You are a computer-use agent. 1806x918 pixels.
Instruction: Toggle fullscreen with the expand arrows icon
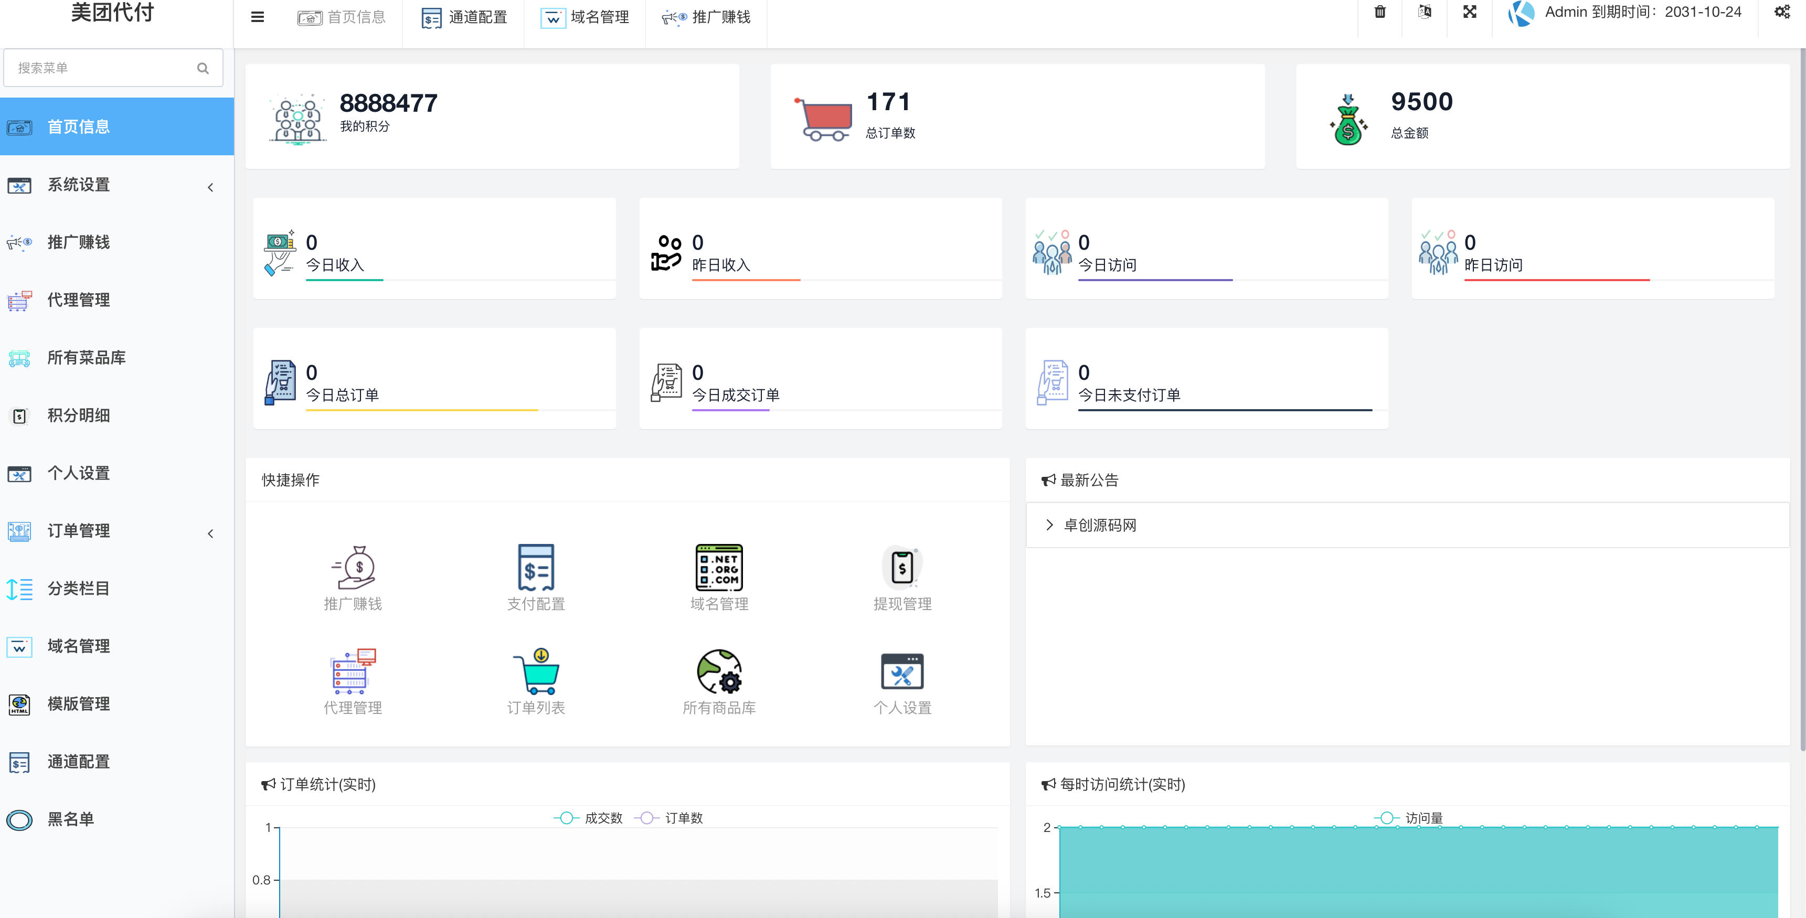click(1470, 12)
